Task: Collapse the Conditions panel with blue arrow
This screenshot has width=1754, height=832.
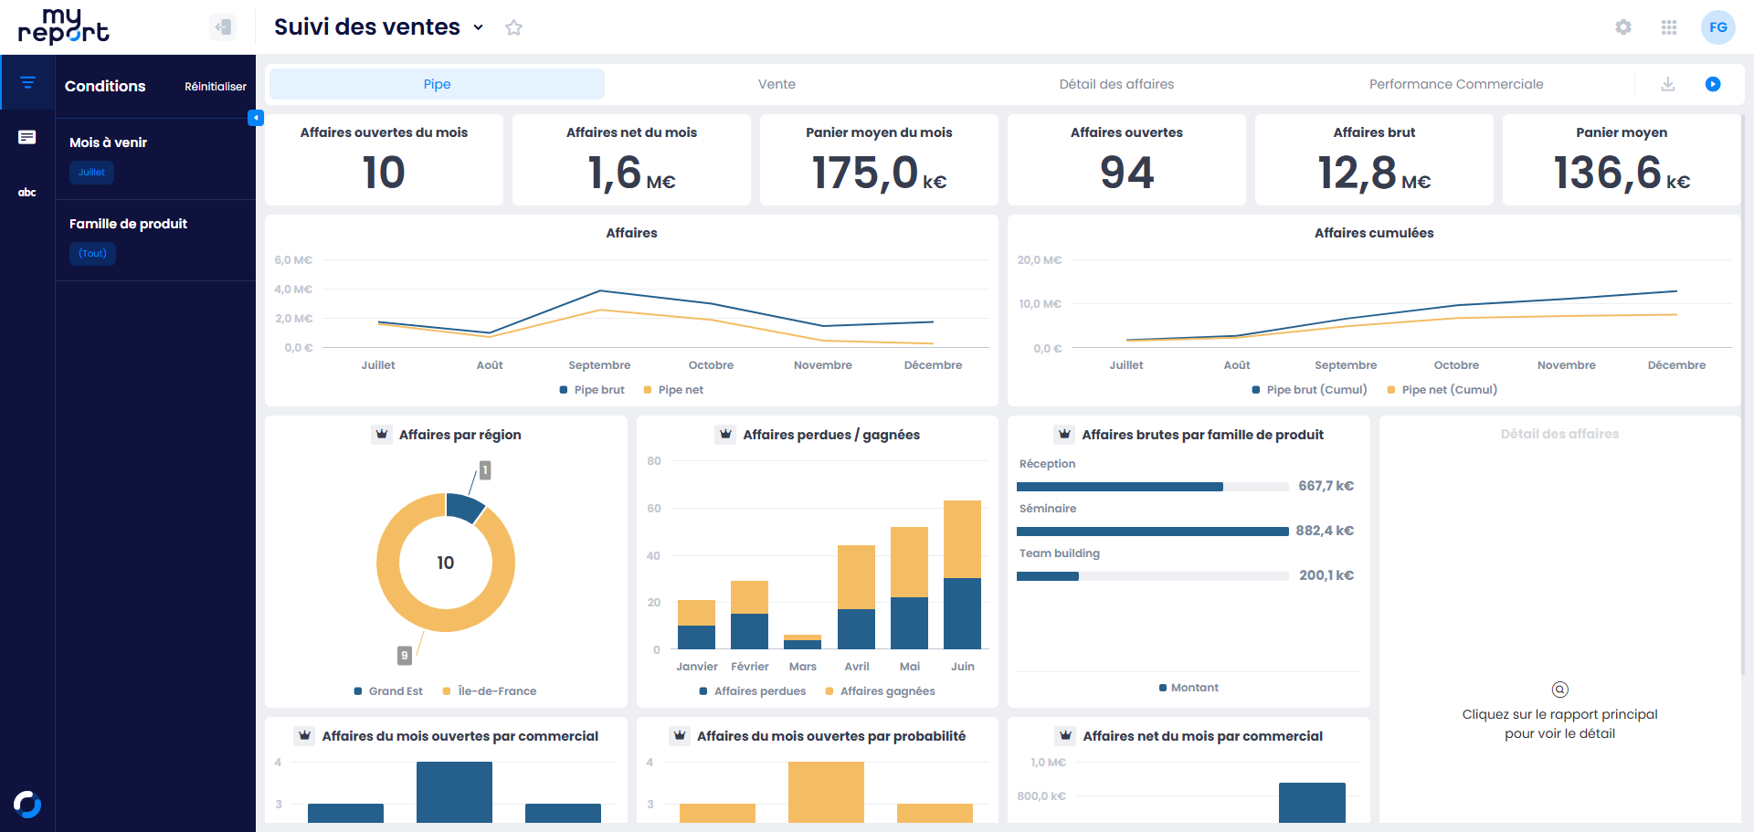Action: click(256, 118)
